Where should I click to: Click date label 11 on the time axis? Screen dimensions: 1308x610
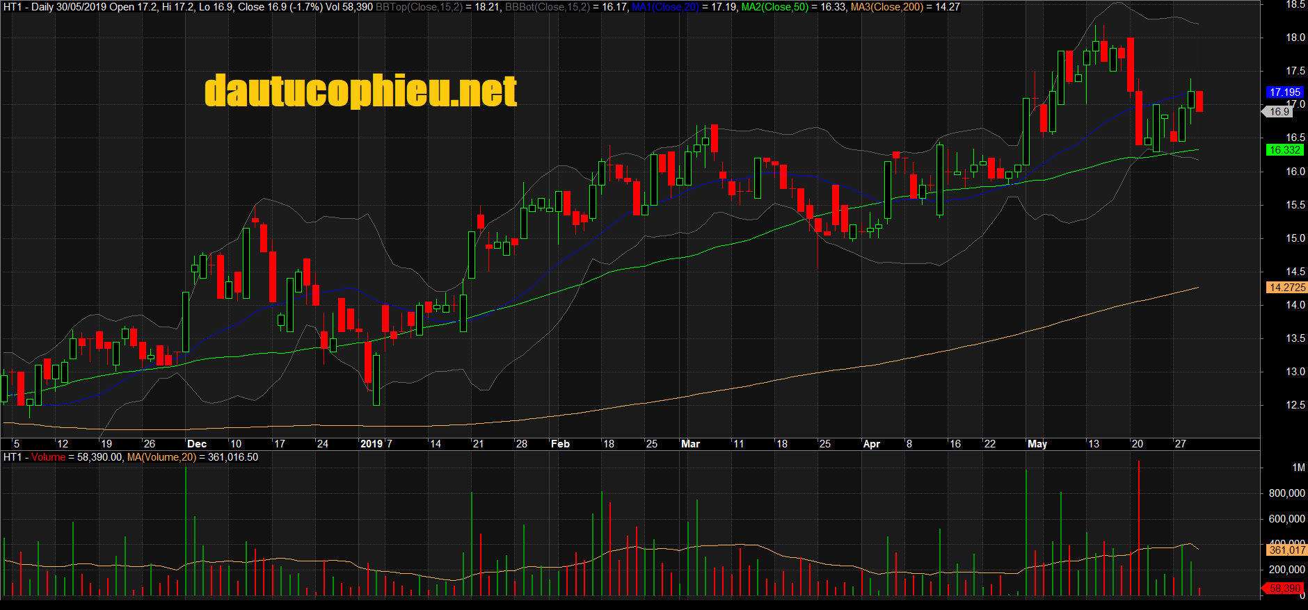pos(738,444)
